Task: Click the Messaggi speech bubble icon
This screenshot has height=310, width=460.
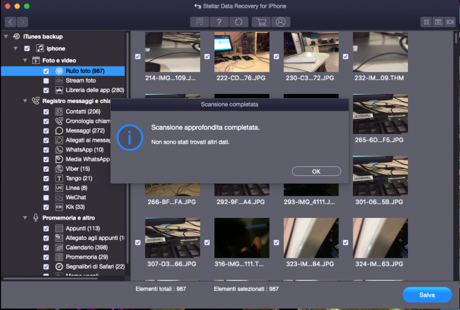Action: coord(59,130)
